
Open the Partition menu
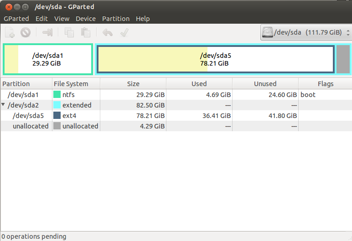[116, 19]
